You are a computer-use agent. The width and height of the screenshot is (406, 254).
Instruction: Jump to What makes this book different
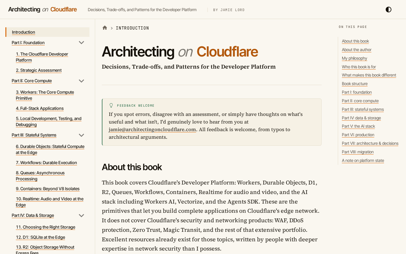point(369,75)
